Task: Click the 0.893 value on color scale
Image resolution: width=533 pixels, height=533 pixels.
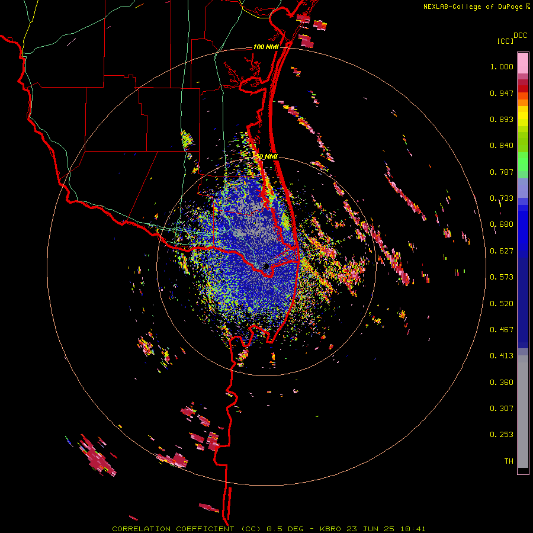Action: [502, 119]
